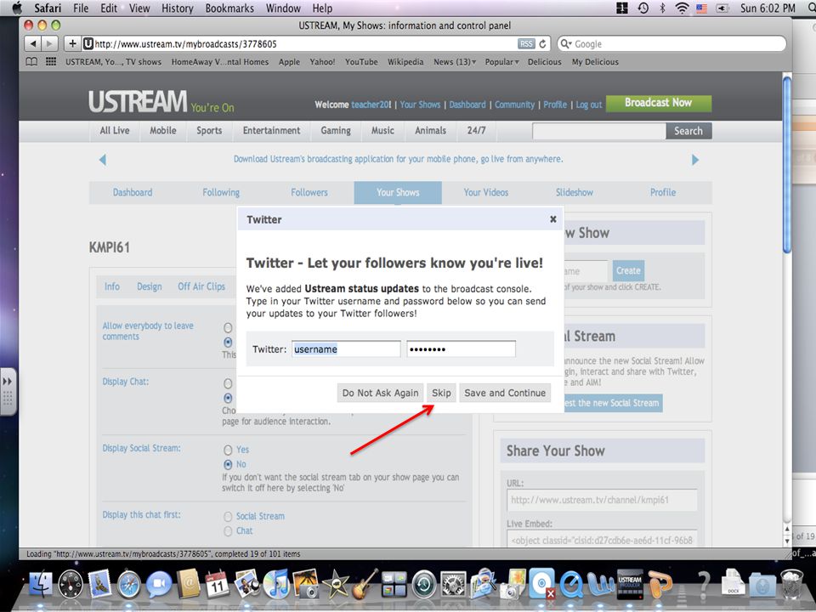Open the Window menu
816x612 pixels.
click(x=283, y=8)
